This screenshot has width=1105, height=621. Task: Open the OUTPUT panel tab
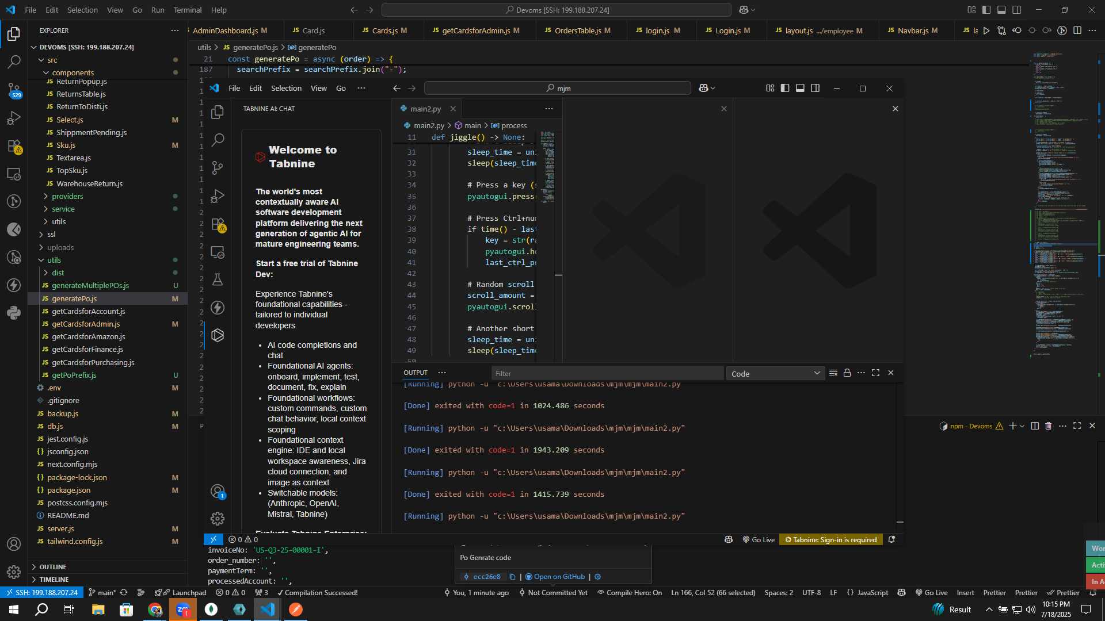pos(416,373)
